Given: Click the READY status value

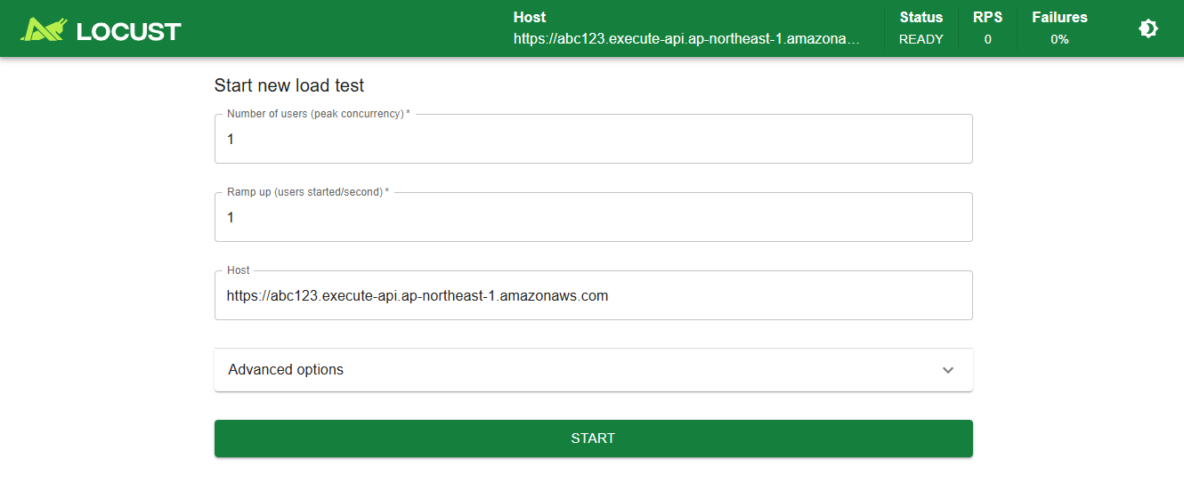Looking at the screenshot, I should tap(920, 39).
